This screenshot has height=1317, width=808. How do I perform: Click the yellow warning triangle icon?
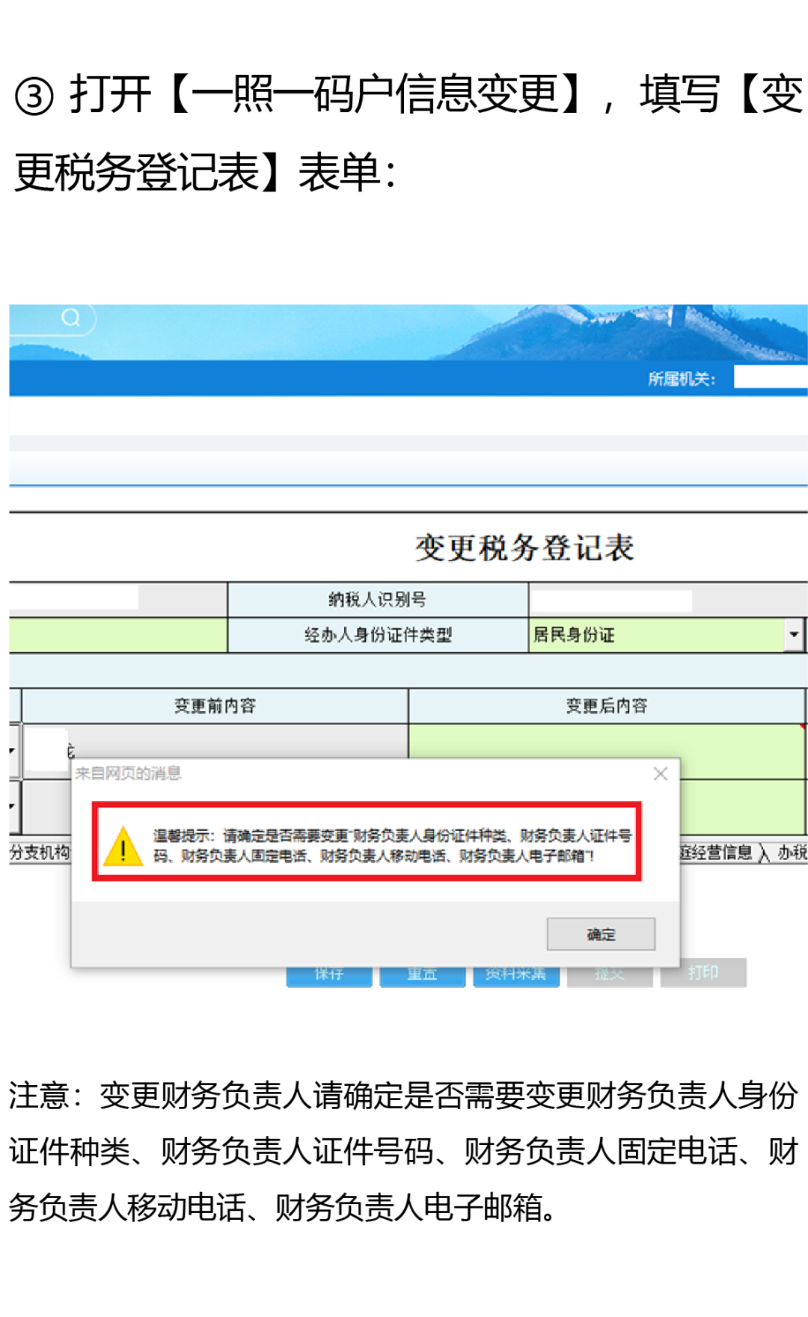[123, 847]
